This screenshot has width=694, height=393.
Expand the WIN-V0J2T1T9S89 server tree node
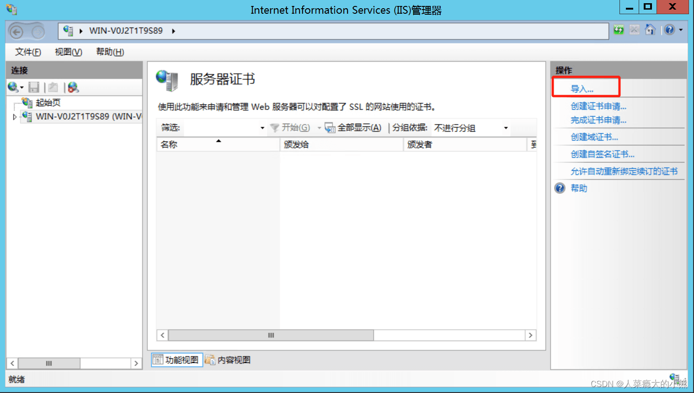[x=15, y=117]
